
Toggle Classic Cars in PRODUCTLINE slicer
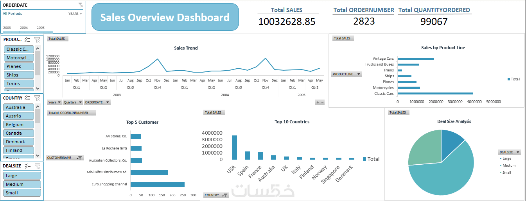(x=19, y=49)
